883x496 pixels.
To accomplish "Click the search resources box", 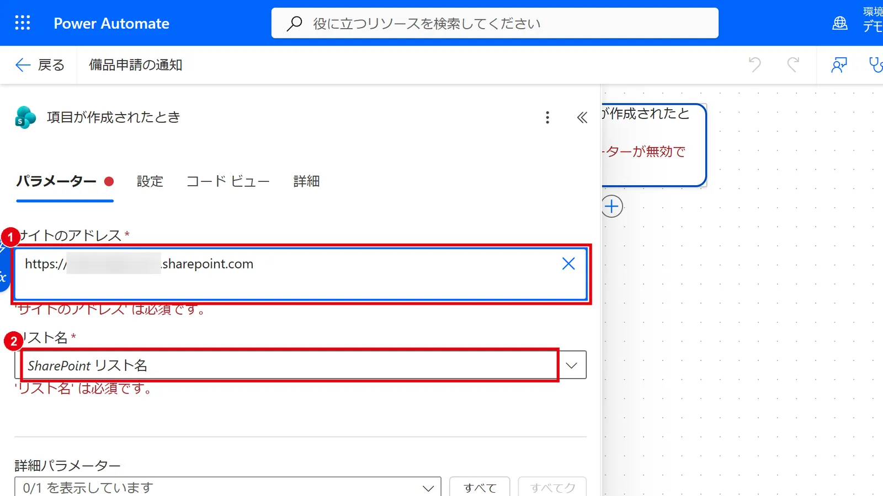I will click(x=494, y=23).
